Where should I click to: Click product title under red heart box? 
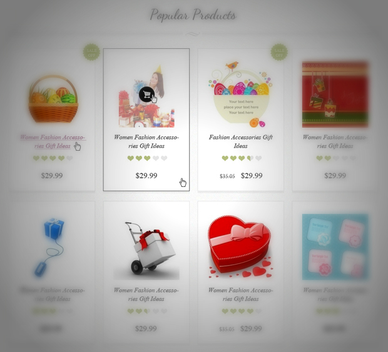tap(240, 294)
